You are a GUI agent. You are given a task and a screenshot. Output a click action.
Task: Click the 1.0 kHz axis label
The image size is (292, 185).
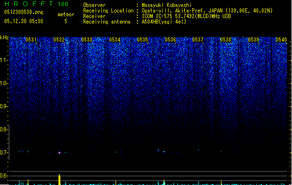click(x=4, y=83)
